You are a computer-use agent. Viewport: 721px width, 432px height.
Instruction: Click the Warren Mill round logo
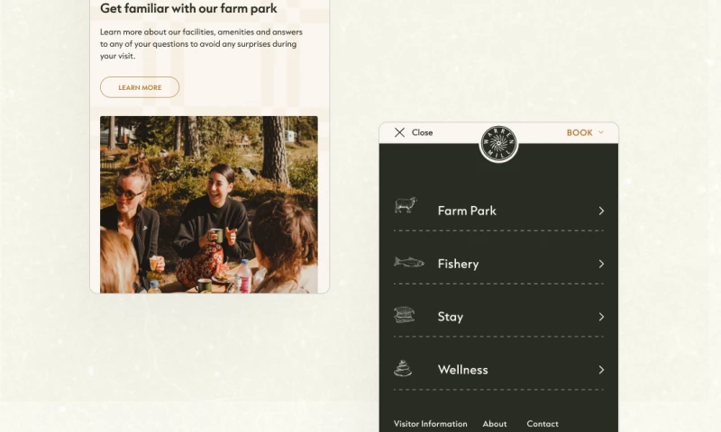click(498, 144)
